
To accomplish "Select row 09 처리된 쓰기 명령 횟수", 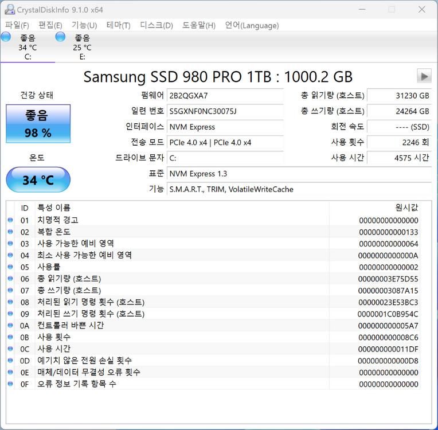I will coord(213,314).
